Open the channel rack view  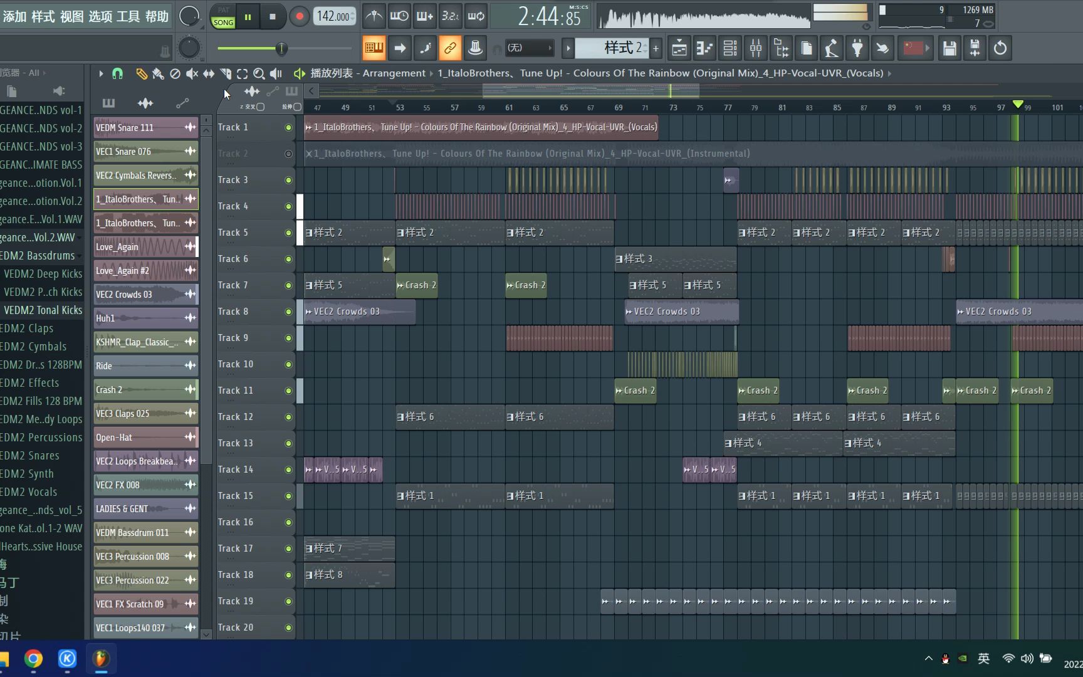click(x=730, y=48)
